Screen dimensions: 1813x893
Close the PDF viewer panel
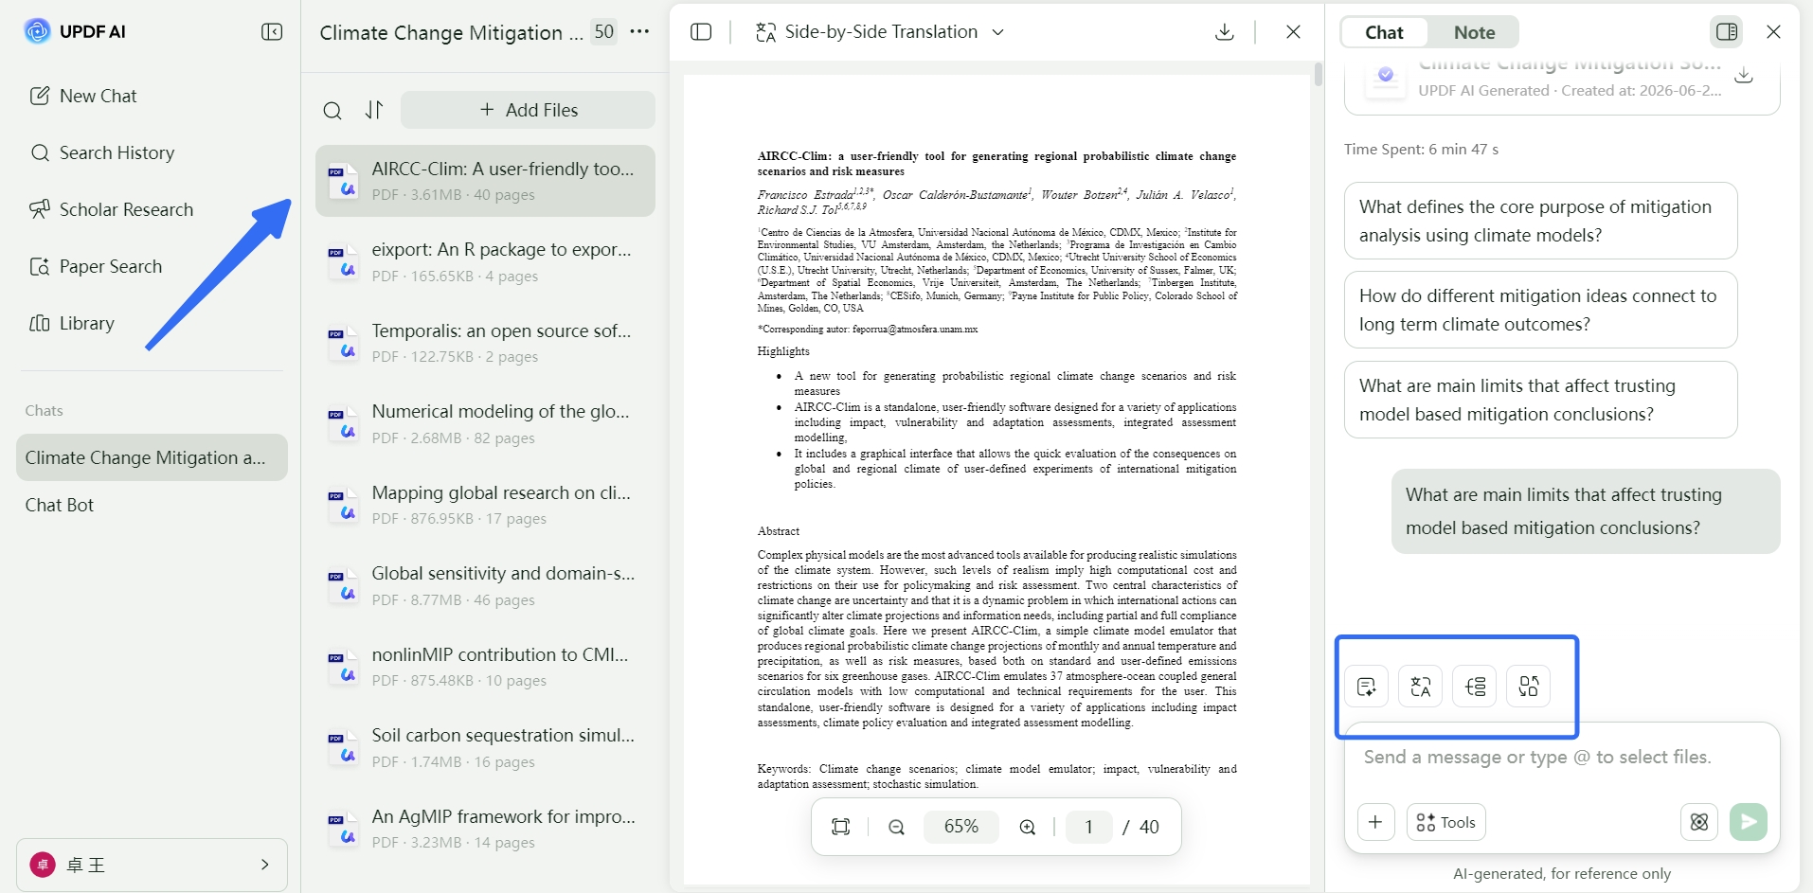(x=1293, y=32)
